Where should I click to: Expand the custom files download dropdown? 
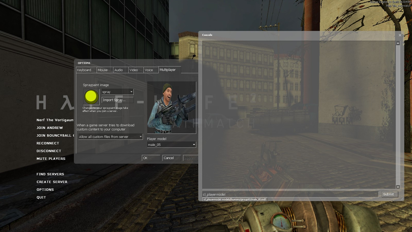click(x=140, y=137)
